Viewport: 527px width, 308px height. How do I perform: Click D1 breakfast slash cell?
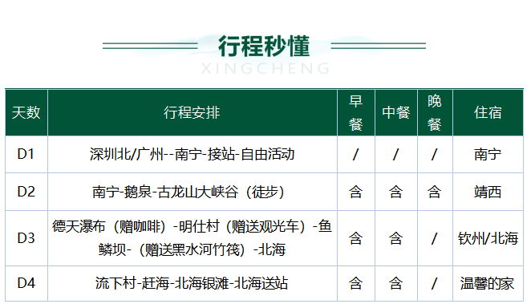[x=356, y=154]
